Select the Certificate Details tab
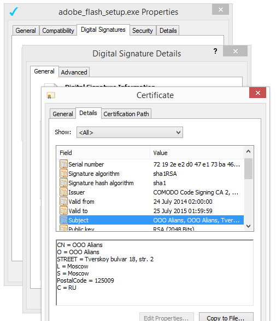This screenshot has height=321, width=276. tap(88, 113)
